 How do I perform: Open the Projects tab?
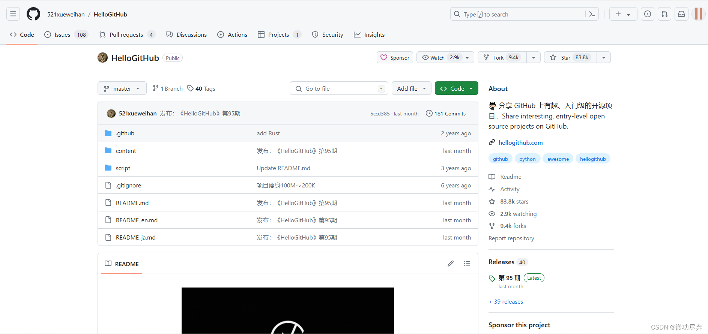(x=280, y=34)
